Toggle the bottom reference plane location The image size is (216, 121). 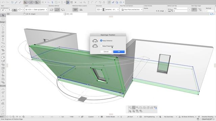pyautogui.click(x=81, y=10)
